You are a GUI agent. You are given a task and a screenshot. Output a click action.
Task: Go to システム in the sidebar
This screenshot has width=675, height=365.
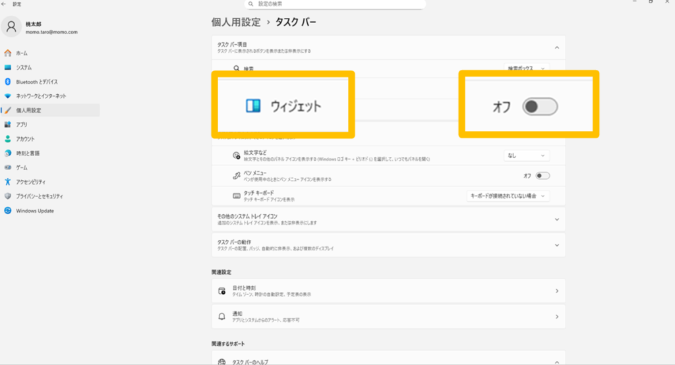pyautogui.click(x=24, y=67)
